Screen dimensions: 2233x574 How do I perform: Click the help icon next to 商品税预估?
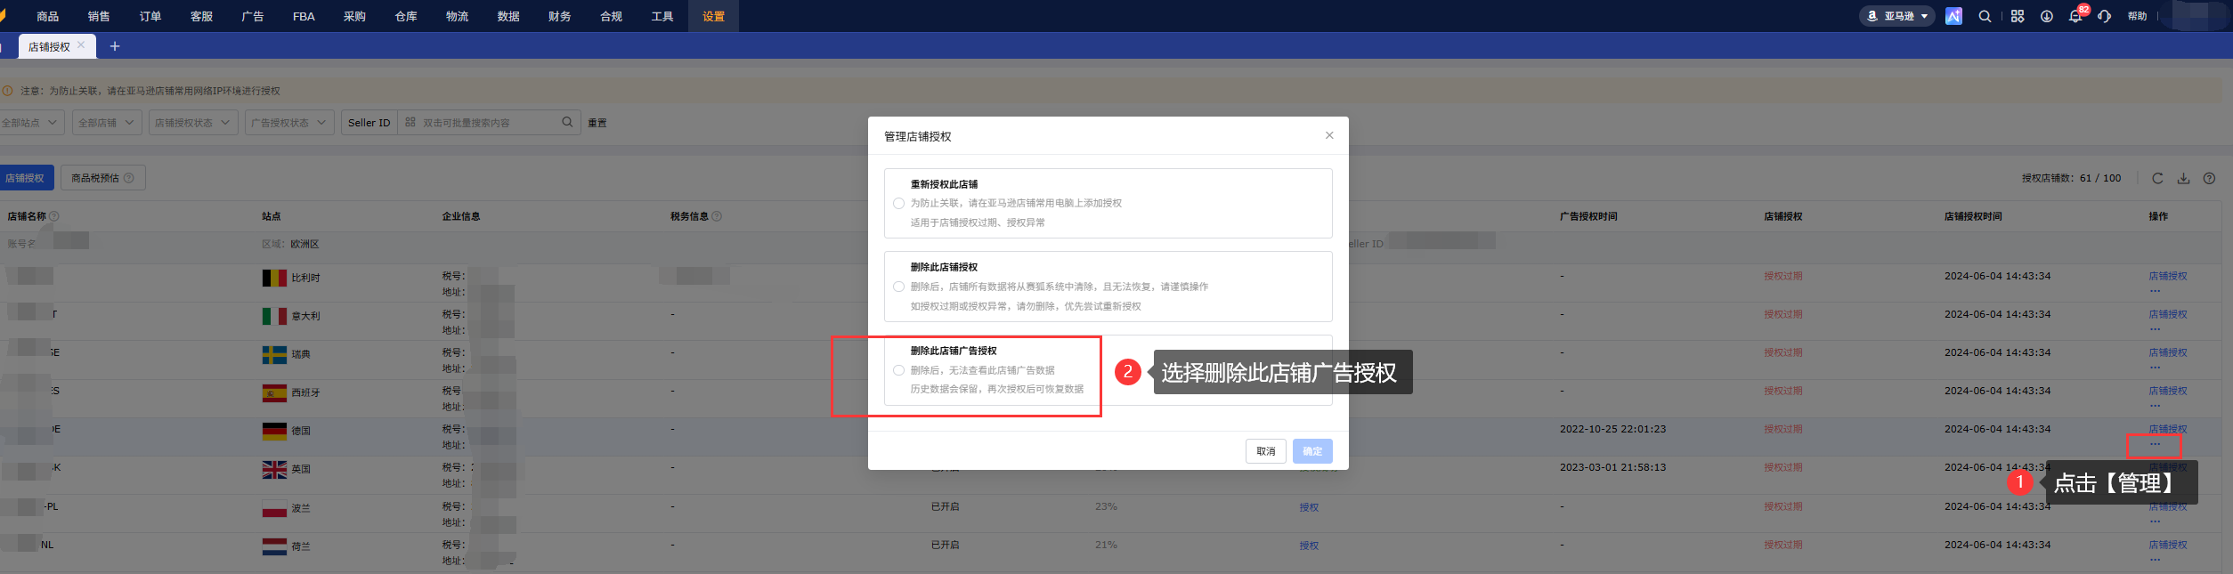point(128,178)
